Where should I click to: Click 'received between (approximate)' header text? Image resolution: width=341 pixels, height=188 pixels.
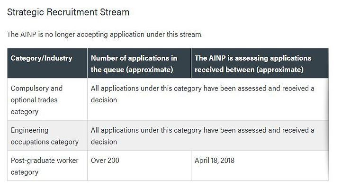249,70
